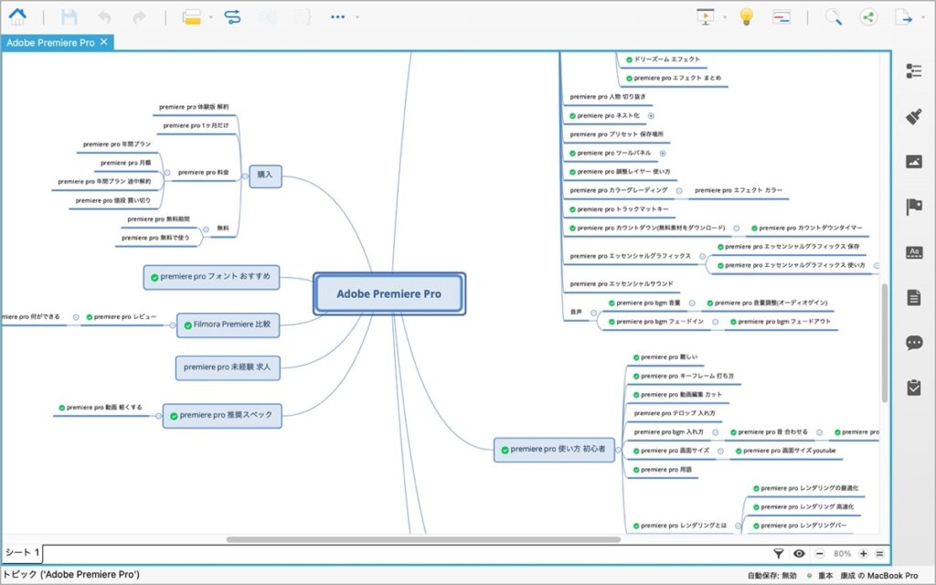Viewport: 936px width, 585px height.
Task: Open the map structure layout tool
Action: pyautogui.click(x=192, y=16)
